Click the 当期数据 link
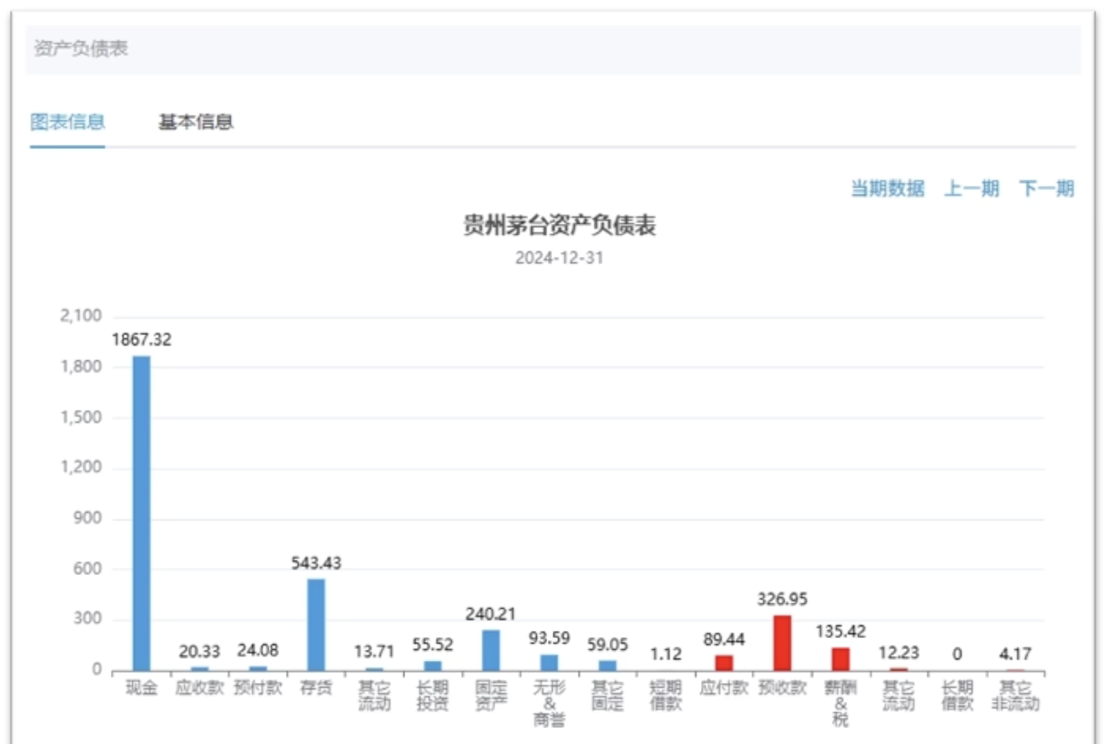 coord(887,188)
